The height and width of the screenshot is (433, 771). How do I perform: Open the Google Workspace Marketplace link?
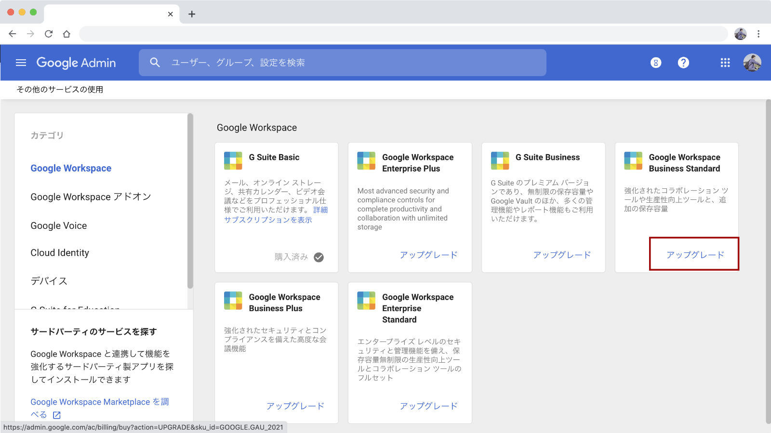coord(100,407)
